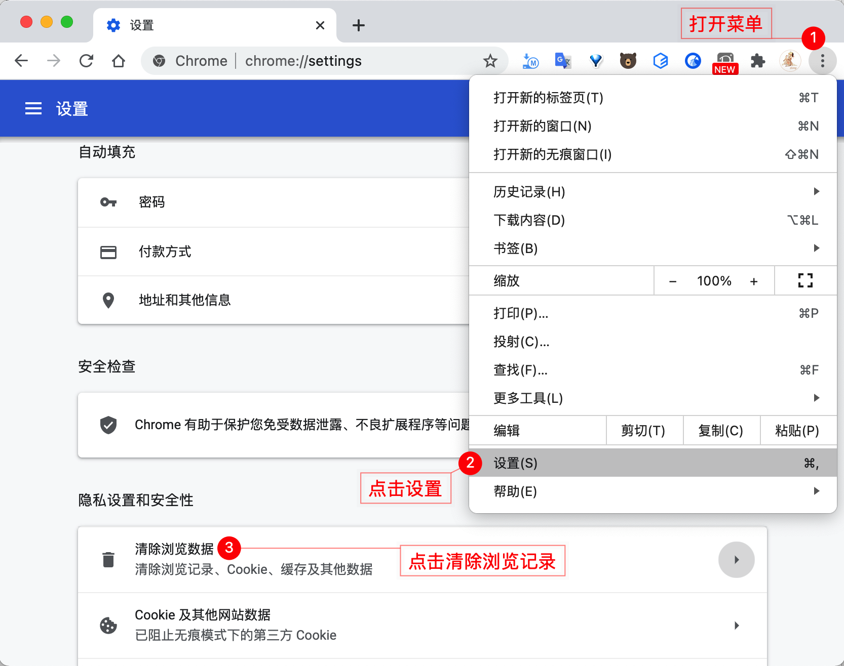Open a new incognito window 打开新的无痕窗口(I)
This screenshot has height=666, width=844.
pyautogui.click(x=653, y=154)
